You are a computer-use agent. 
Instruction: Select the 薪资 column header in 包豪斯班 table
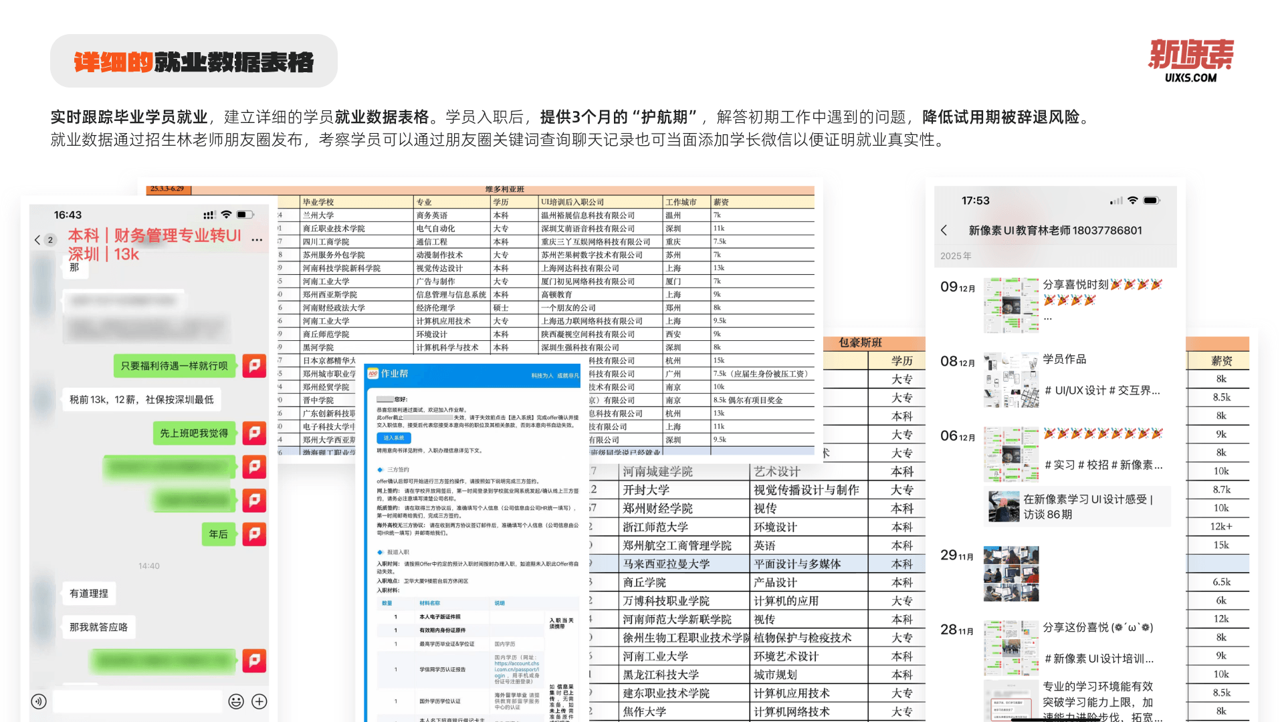1221,361
